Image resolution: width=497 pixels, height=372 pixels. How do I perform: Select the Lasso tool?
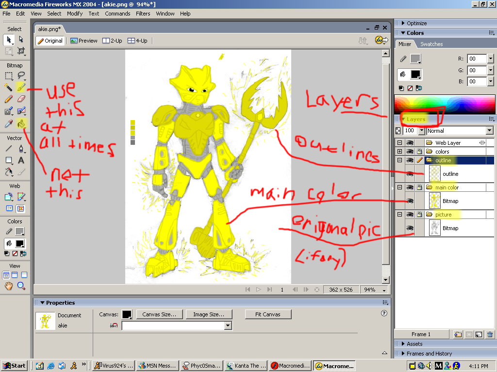tap(21, 75)
